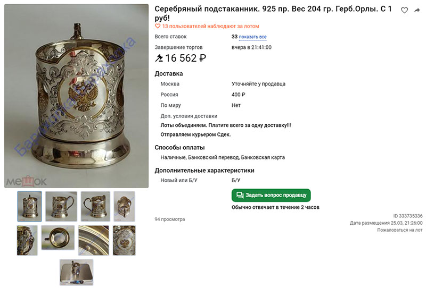The image size is (426, 288).
Task: Click the auction hammer price icon
Action: [159, 58]
